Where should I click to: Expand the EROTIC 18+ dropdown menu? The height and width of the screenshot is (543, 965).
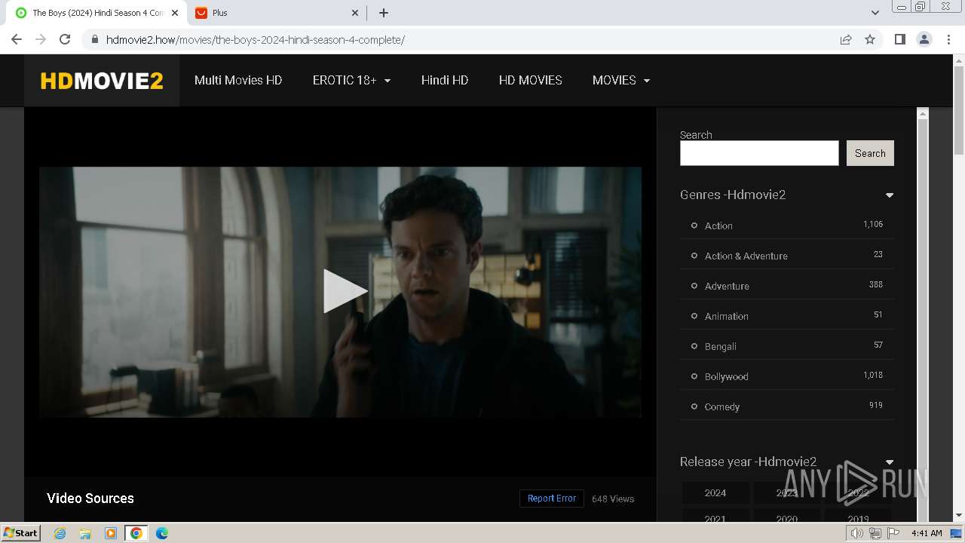(x=351, y=80)
